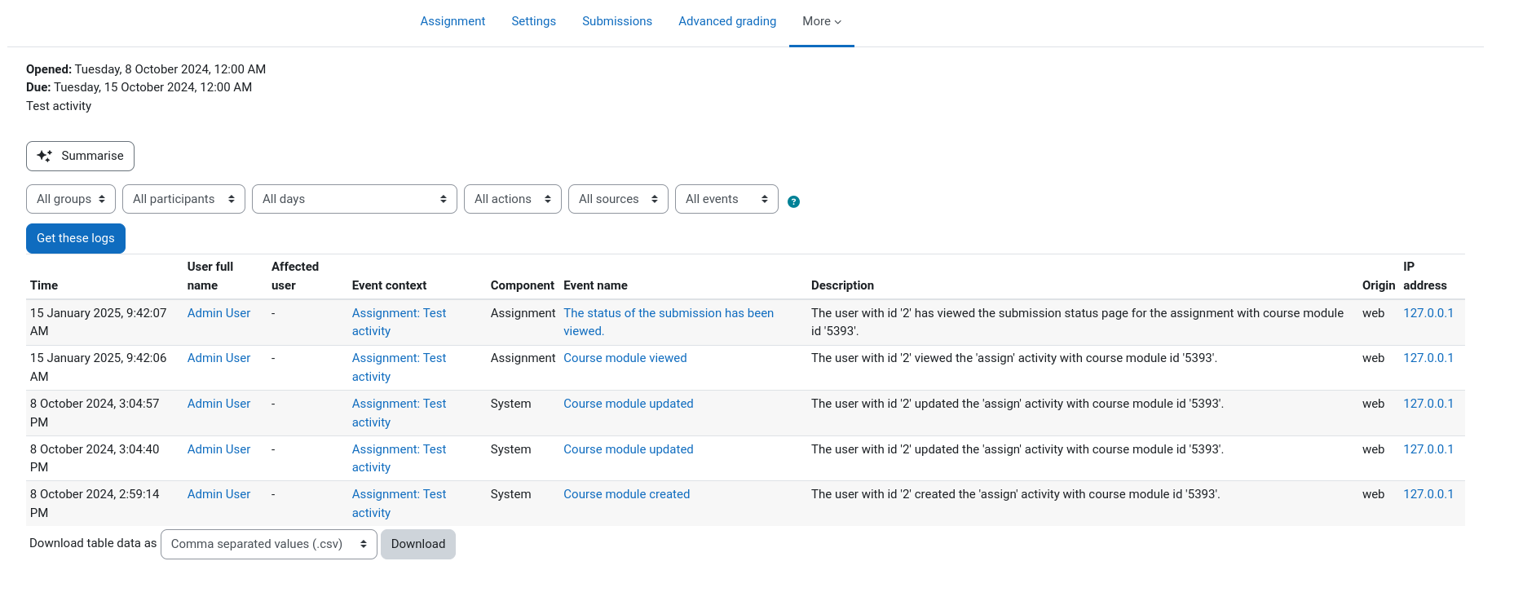Screen dimensions: 1523x601
Task: Choose download format Comma separated values dropdown
Action: 269,544
